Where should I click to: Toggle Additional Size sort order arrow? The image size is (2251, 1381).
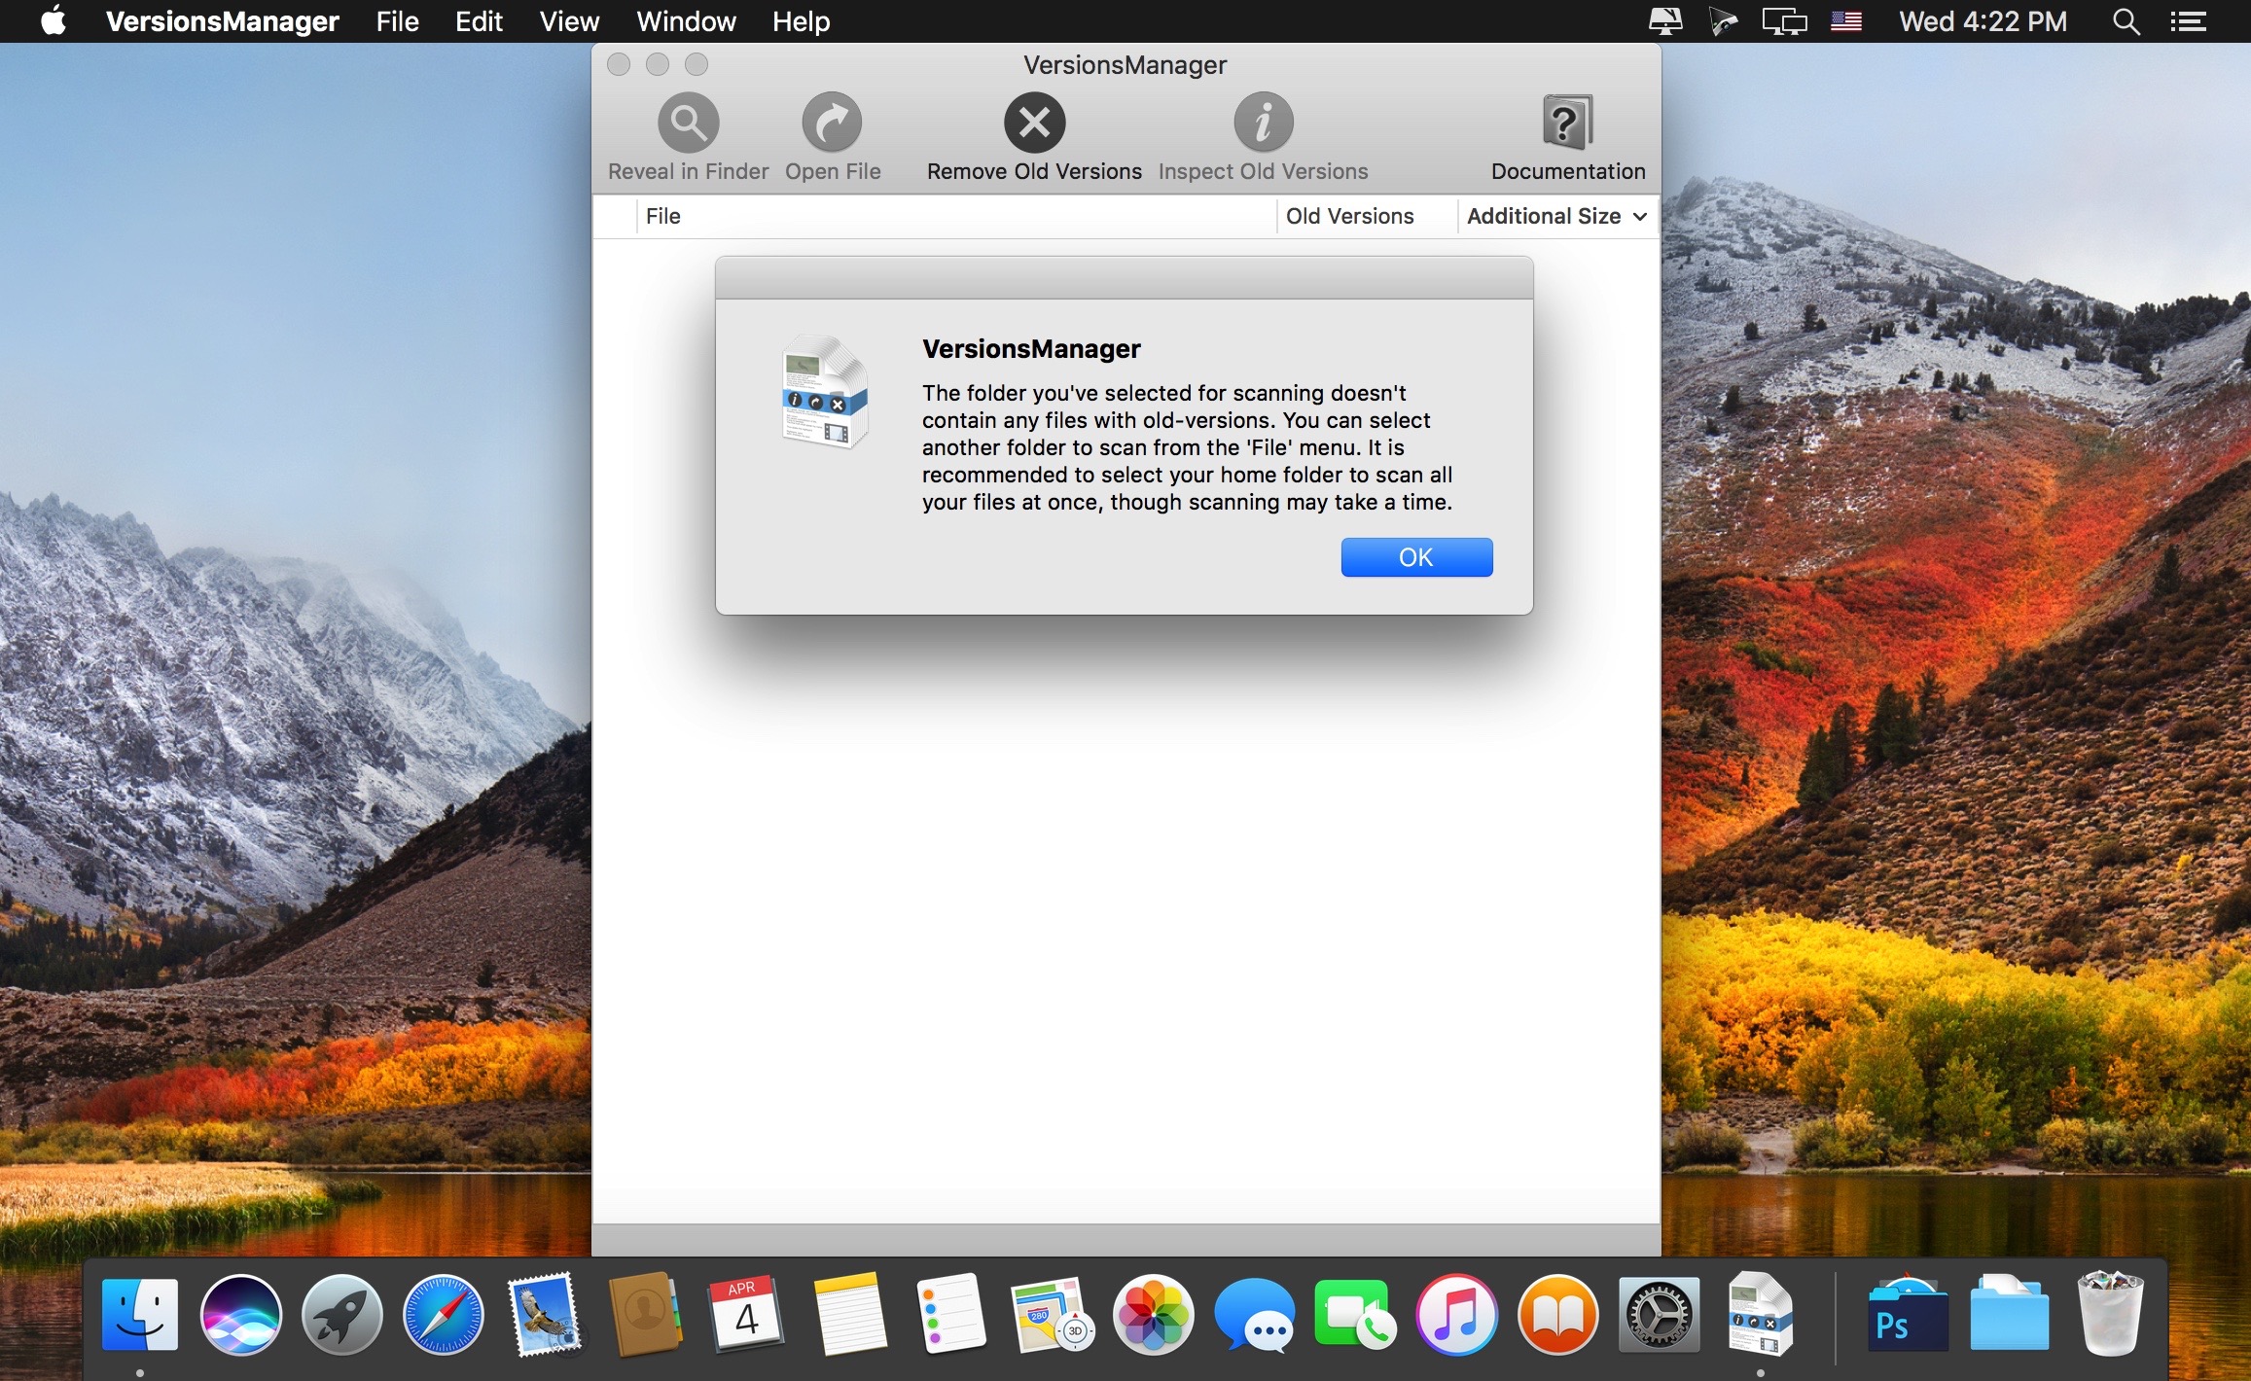(x=1640, y=216)
